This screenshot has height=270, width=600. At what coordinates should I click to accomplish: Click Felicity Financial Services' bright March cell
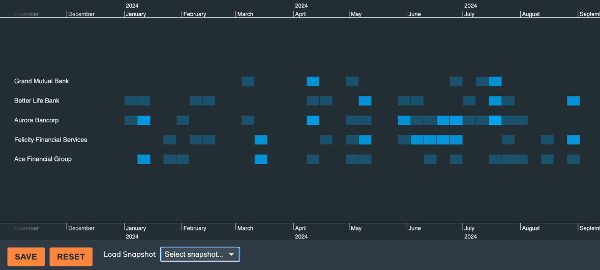[x=261, y=140]
